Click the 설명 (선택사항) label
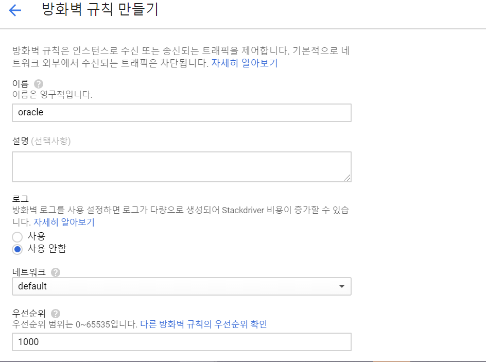The height and width of the screenshot is (362, 486). pyautogui.click(x=41, y=141)
